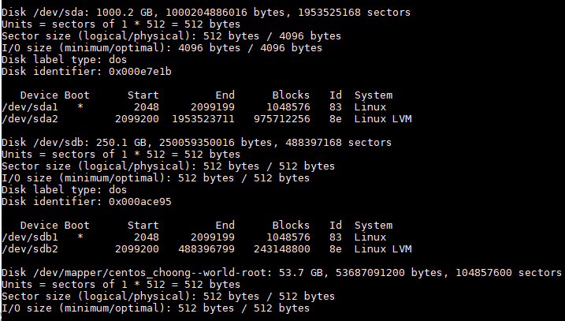
Task: Click the end sector value '1953523711'
Action: [x=203, y=119]
